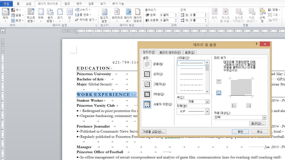Pick the 그림자 (Shadow) border setting
Viewport: 285px width, 160px height.
pos(147,84)
